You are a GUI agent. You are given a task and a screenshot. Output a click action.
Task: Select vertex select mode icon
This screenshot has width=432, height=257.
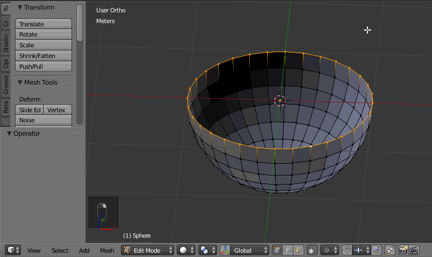coord(277,250)
